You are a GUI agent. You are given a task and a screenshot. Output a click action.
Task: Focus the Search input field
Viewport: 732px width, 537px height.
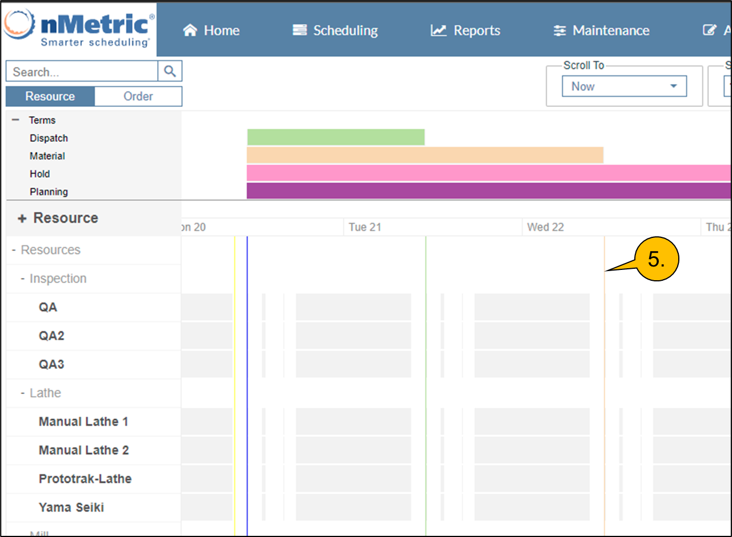click(82, 71)
